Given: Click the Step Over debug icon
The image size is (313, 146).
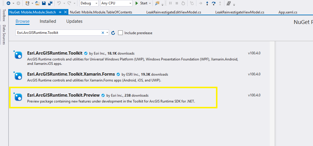Looking at the screenshot, I should [x=213, y=3].
